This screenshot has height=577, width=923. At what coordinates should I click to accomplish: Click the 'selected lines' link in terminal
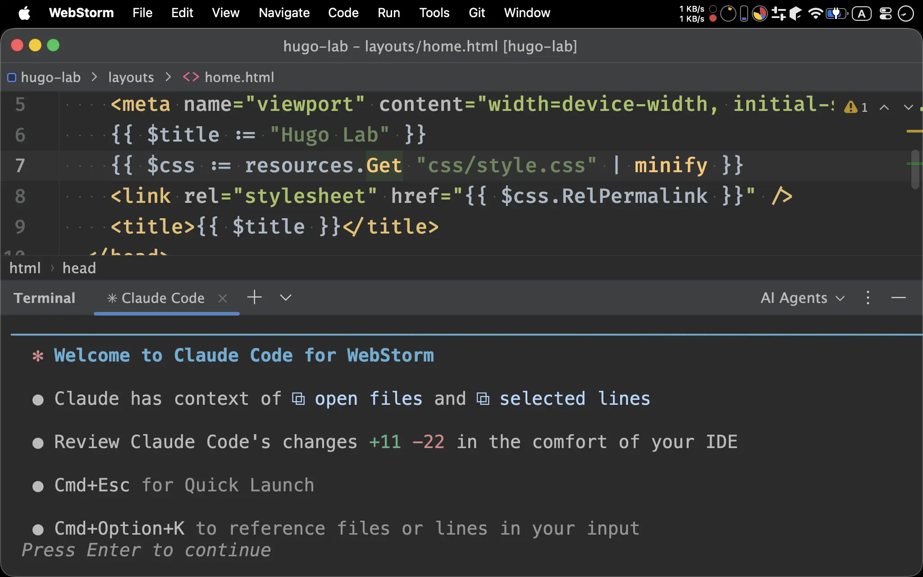coord(575,398)
